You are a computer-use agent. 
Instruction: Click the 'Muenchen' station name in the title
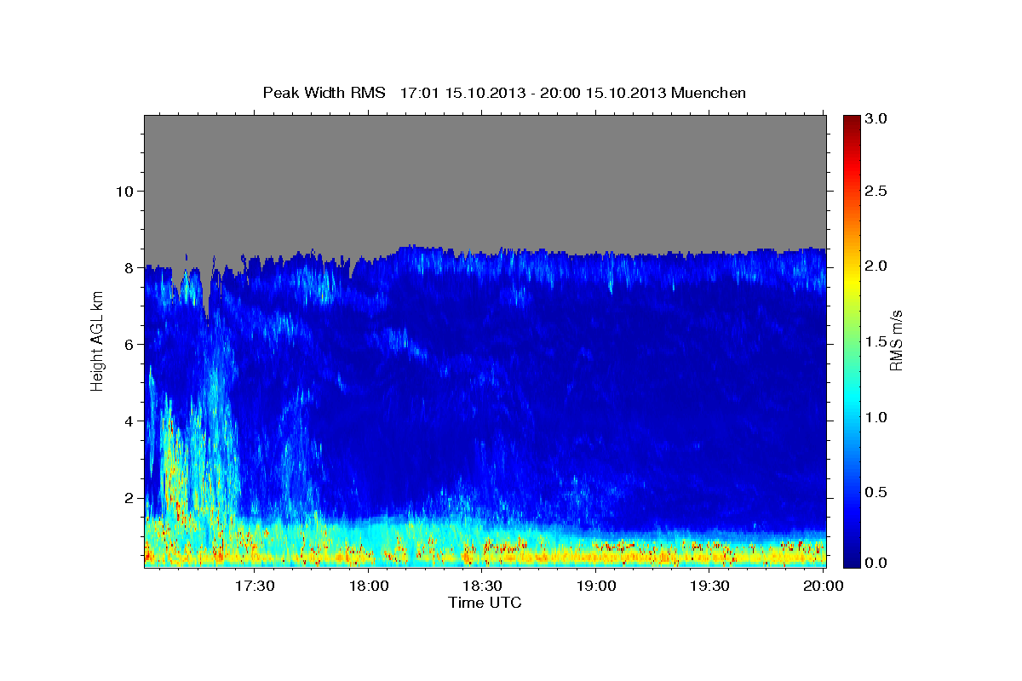tap(709, 93)
